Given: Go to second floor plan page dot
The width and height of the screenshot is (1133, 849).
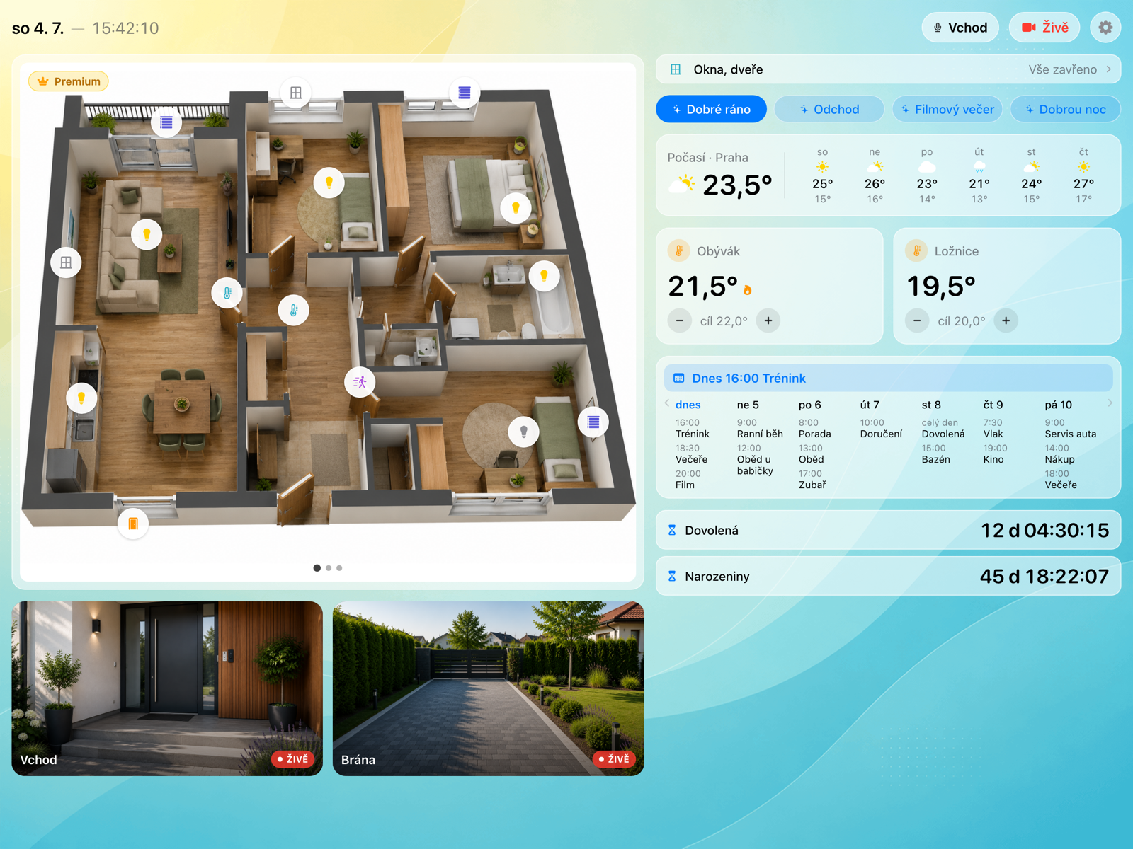Looking at the screenshot, I should pos(329,568).
